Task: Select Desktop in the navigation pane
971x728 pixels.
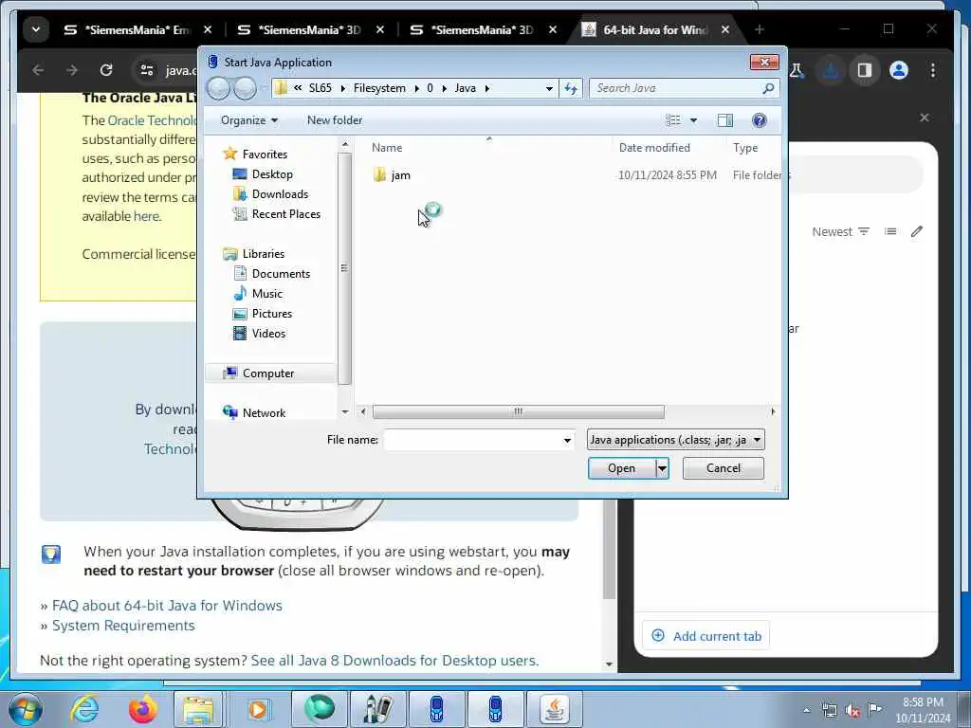Action: [x=272, y=174]
